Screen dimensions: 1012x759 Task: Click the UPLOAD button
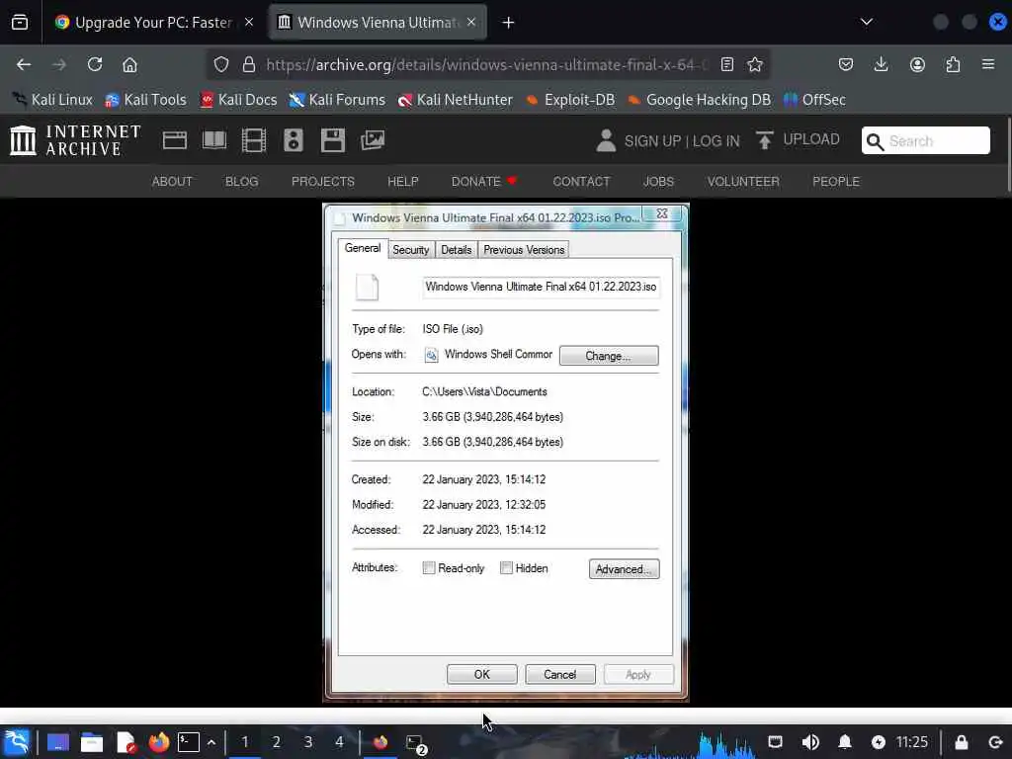798,139
